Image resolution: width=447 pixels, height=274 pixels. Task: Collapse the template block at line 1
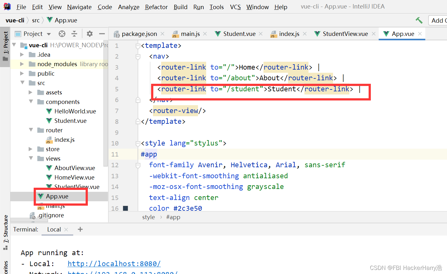tap(138, 45)
